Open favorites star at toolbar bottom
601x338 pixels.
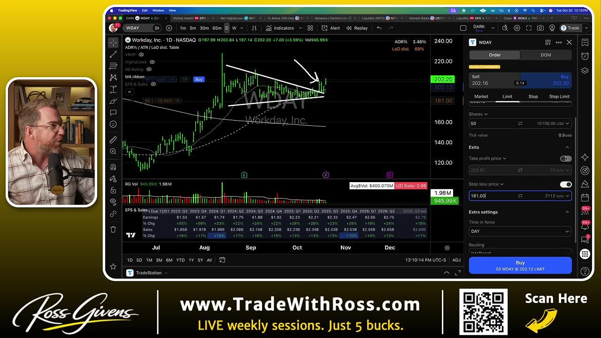113,267
